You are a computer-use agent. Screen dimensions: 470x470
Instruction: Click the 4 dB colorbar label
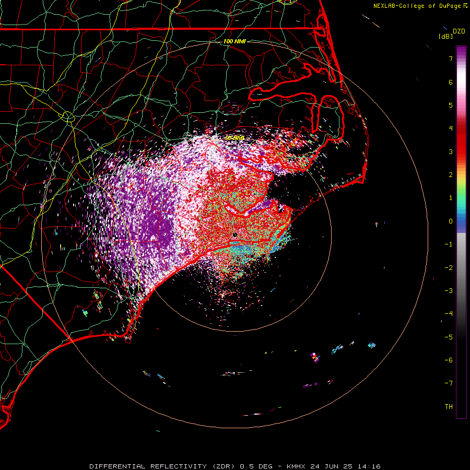[451, 128]
